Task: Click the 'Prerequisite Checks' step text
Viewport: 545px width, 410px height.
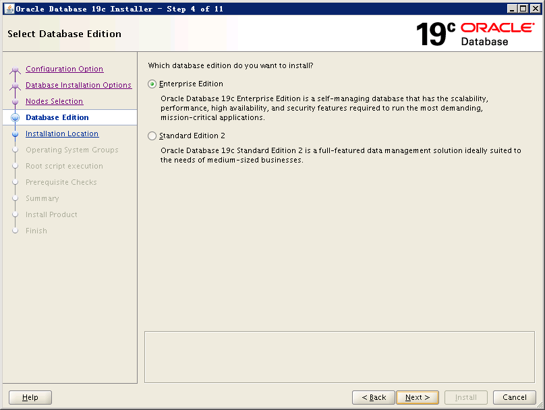Action: pyautogui.click(x=61, y=182)
